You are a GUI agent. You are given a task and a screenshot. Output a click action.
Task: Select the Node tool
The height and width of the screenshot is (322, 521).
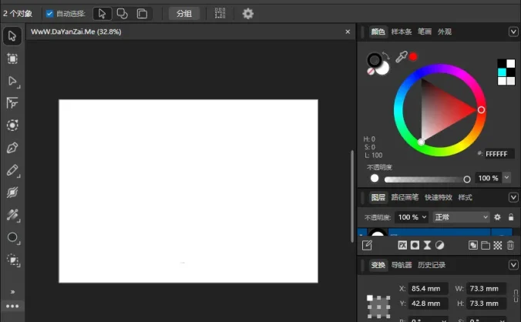(x=12, y=82)
